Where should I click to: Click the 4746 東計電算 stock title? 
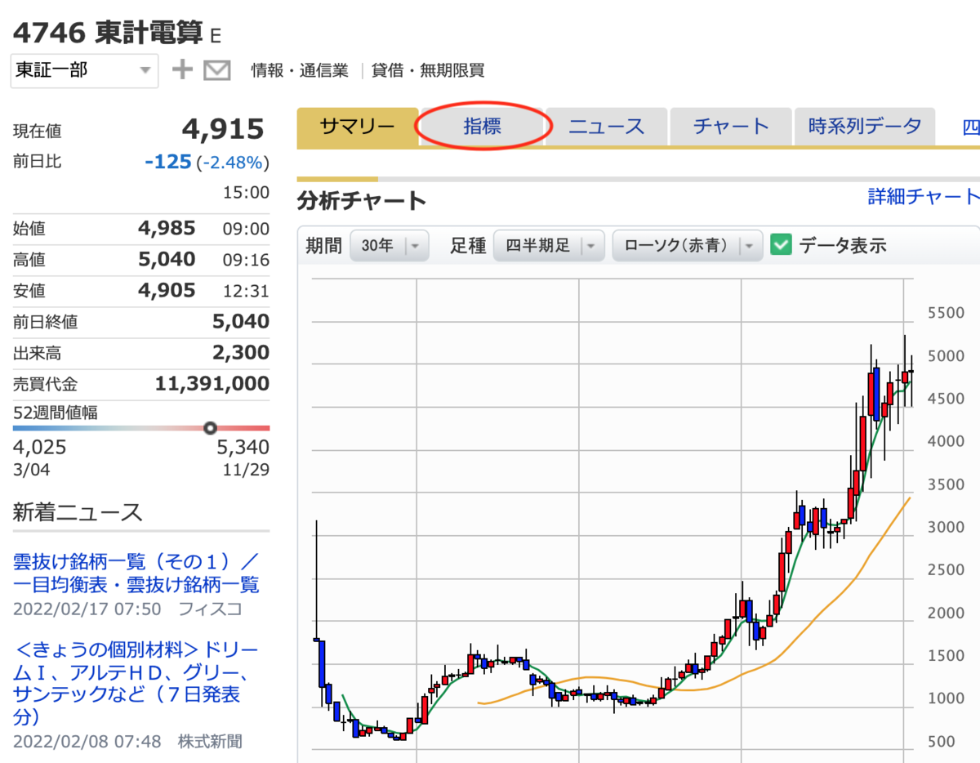click(x=109, y=32)
